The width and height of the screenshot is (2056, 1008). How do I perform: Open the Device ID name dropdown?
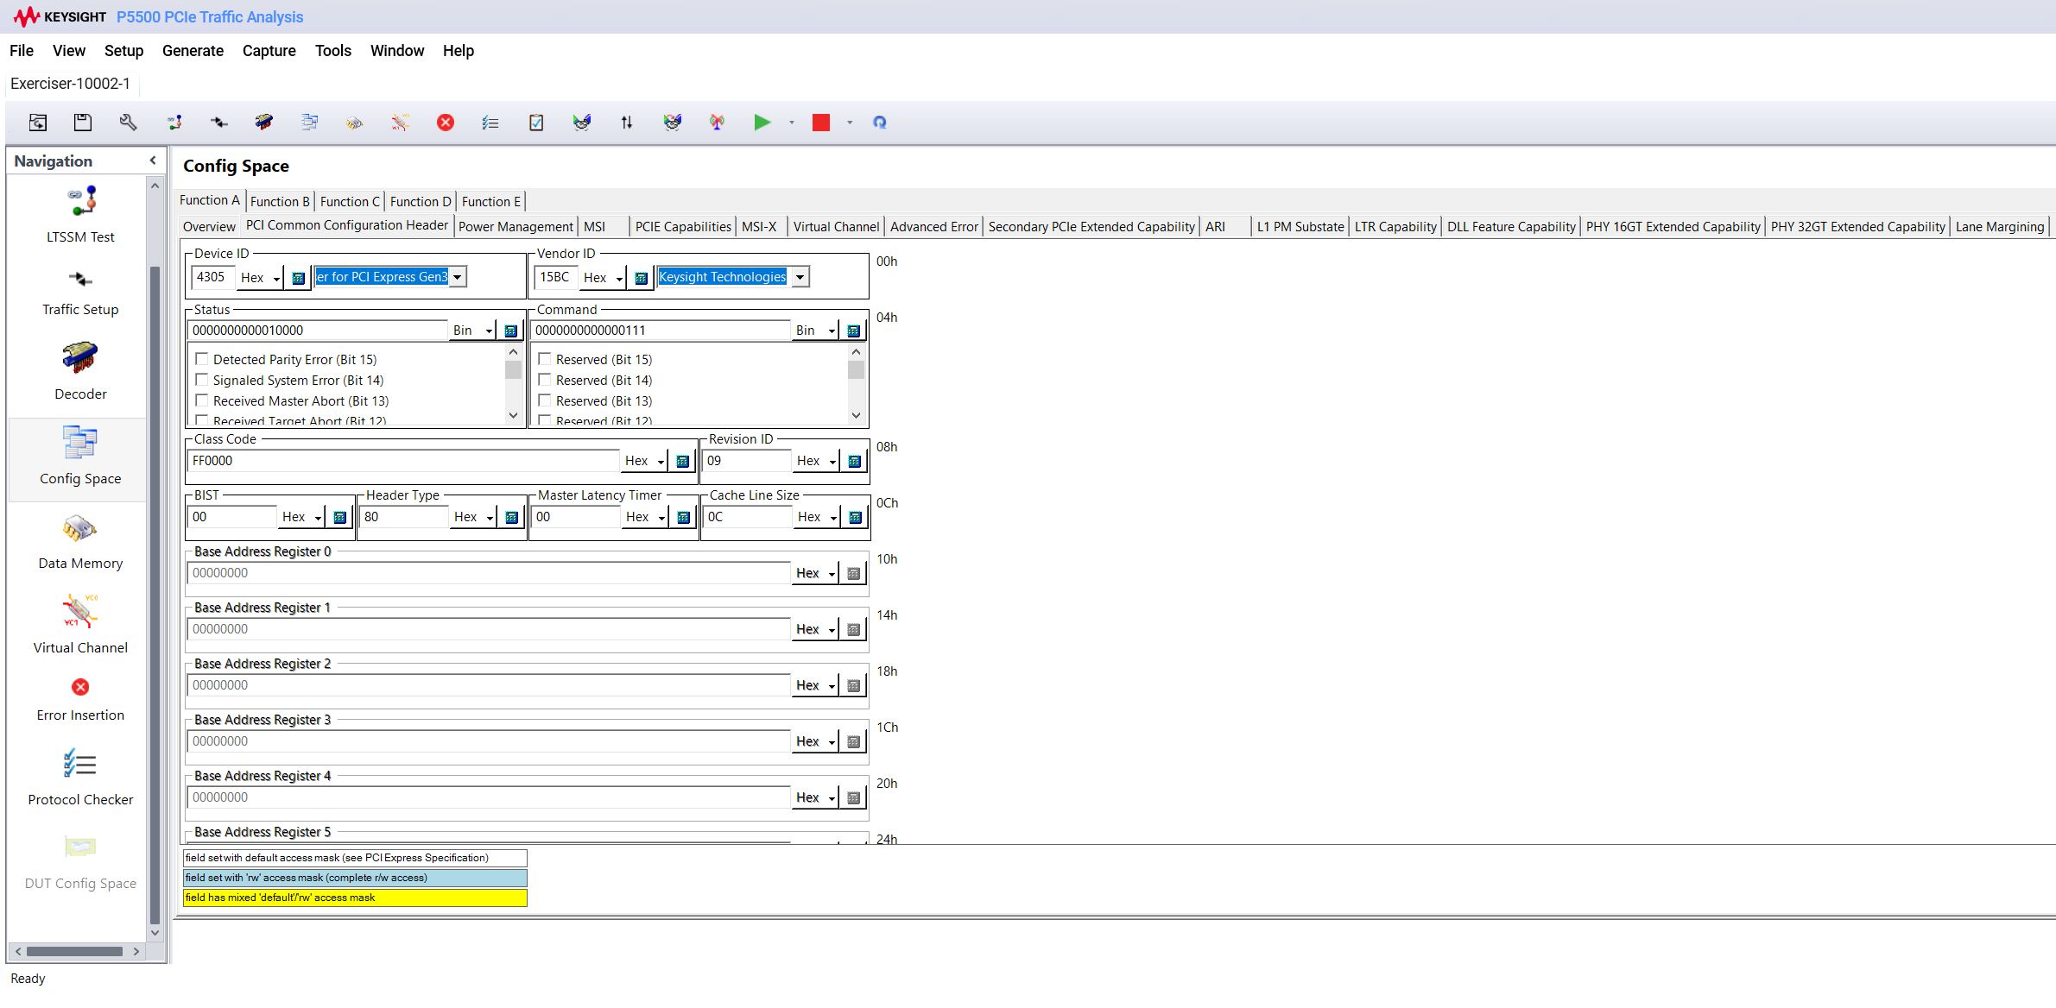pyautogui.click(x=459, y=277)
